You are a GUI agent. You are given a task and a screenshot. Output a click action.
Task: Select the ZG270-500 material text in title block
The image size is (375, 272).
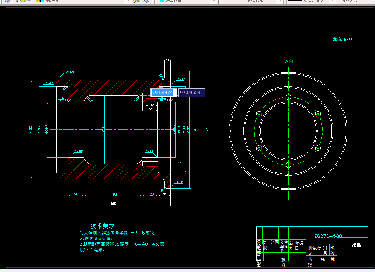[328, 236]
